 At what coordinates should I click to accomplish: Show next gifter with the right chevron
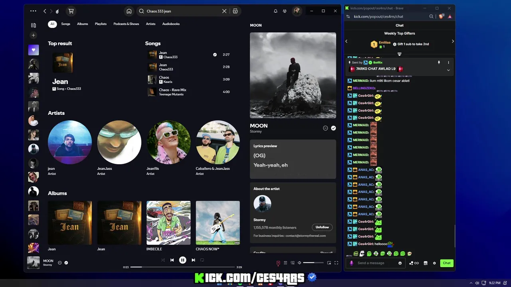453,41
